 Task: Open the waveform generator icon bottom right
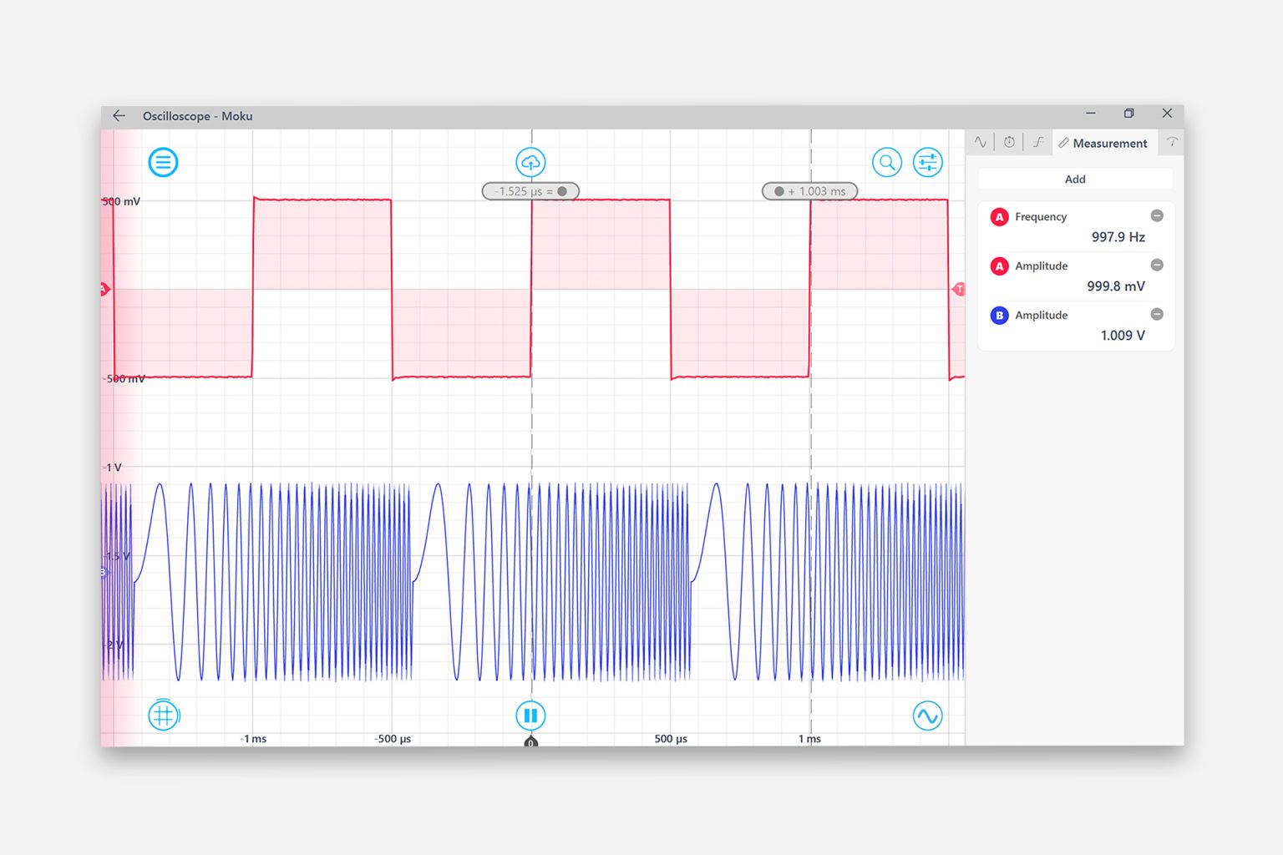point(927,715)
